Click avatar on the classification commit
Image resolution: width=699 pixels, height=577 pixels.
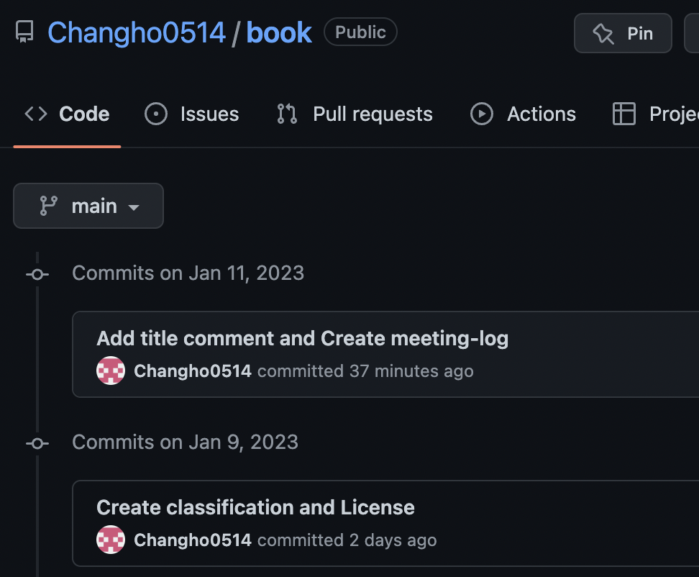click(x=111, y=540)
